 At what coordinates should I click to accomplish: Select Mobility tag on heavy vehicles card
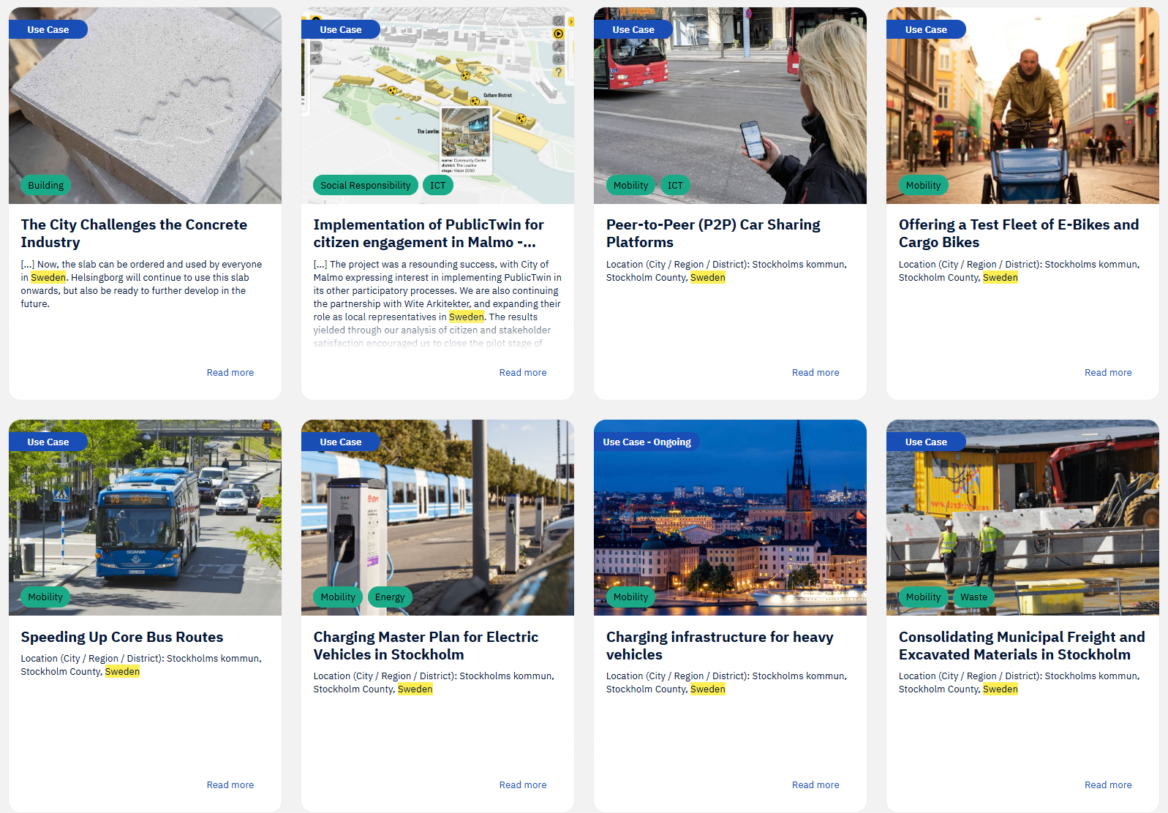coord(631,597)
